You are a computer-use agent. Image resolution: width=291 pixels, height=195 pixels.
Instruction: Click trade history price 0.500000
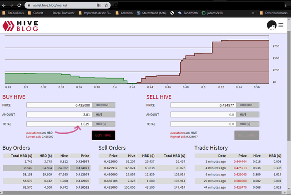[240, 181]
